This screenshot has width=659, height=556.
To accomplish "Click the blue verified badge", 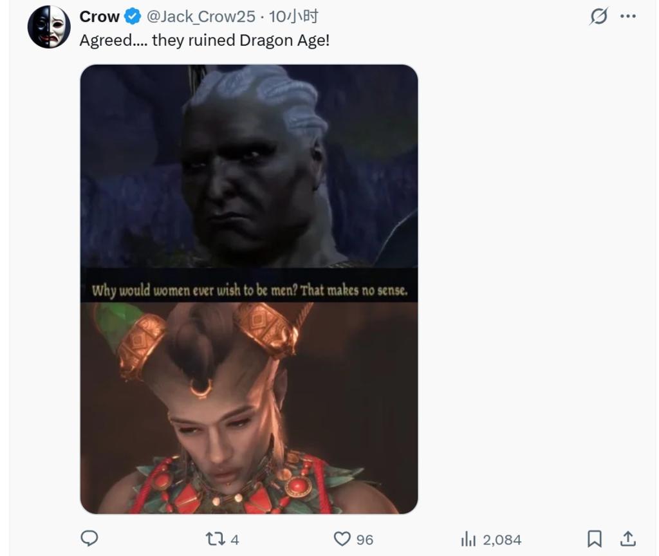I will point(133,17).
